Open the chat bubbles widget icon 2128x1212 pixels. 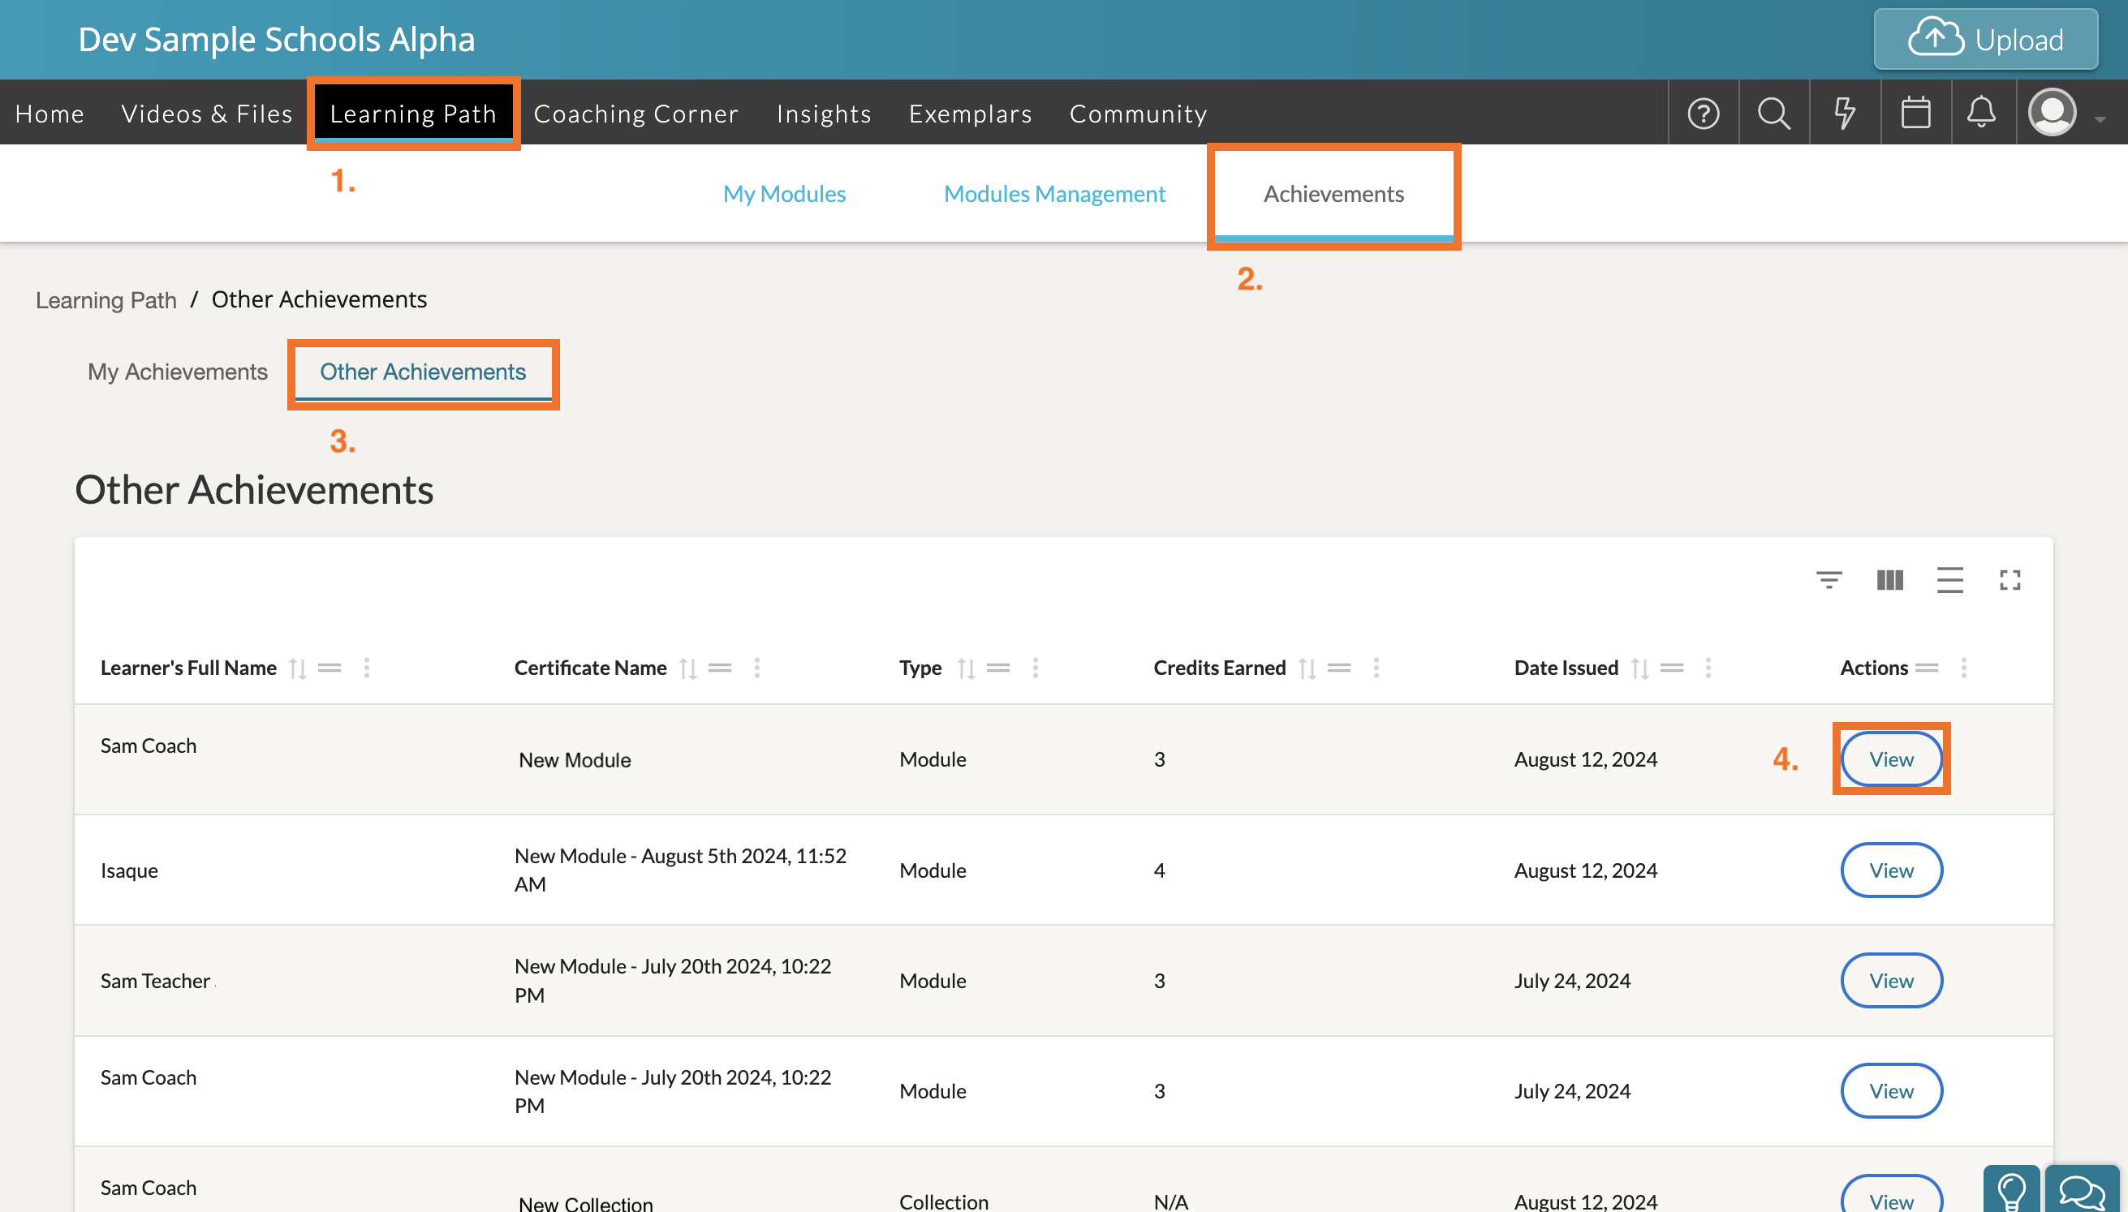tap(2082, 1192)
